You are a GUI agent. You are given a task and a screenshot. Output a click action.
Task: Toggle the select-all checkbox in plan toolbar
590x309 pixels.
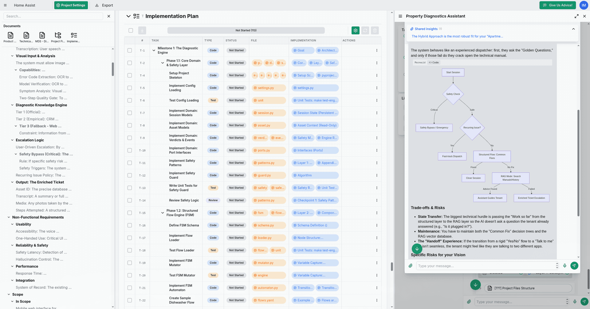pos(131,30)
